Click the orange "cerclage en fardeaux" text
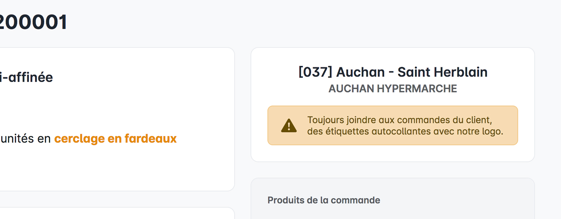561x219 pixels. click(115, 139)
